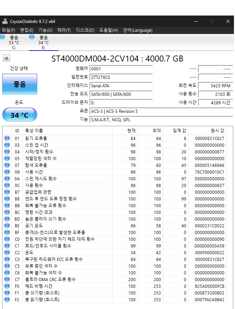
Task: Click the 드라이브 문자 field showing E:
Action: pyautogui.click(x=121, y=103)
